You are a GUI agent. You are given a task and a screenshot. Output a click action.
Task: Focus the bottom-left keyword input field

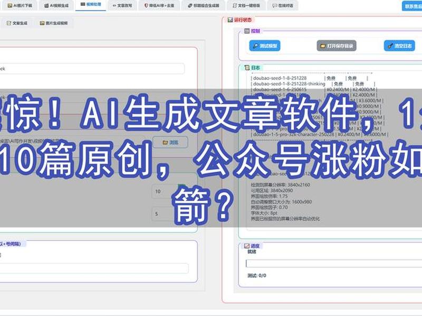point(94,268)
